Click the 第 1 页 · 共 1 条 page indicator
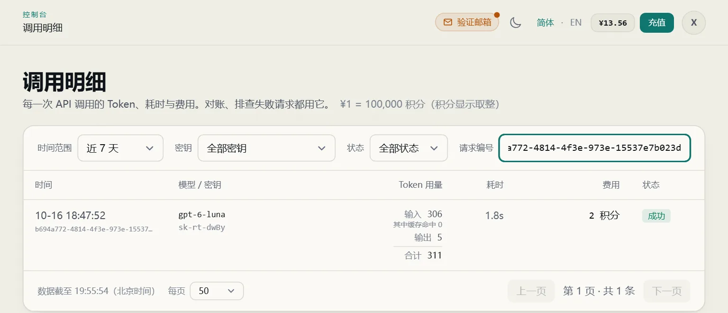Image resolution: width=728 pixels, height=313 pixels. tap(599, 291)
